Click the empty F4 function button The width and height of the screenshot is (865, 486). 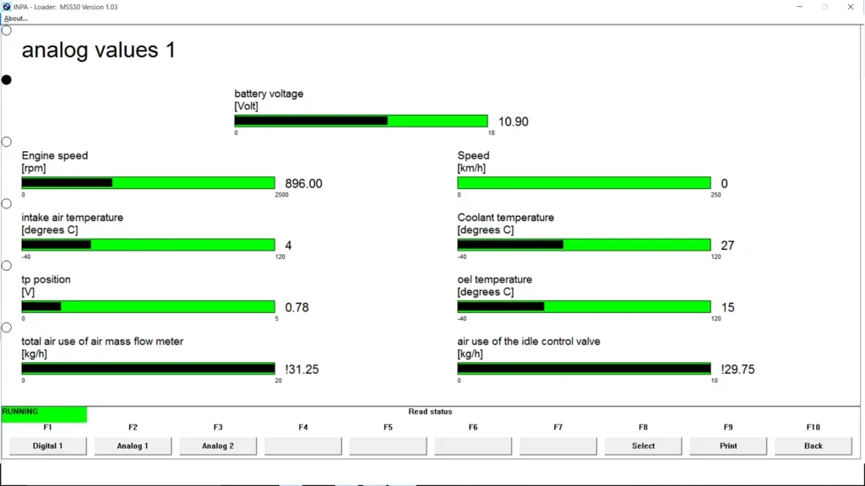[x=303, y=445]
